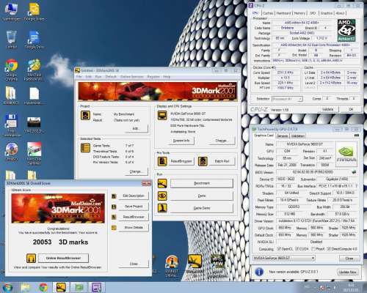Open Google Chrome from the desktop icon
Viewport: 367px width, 293px height.
(11, 70)
